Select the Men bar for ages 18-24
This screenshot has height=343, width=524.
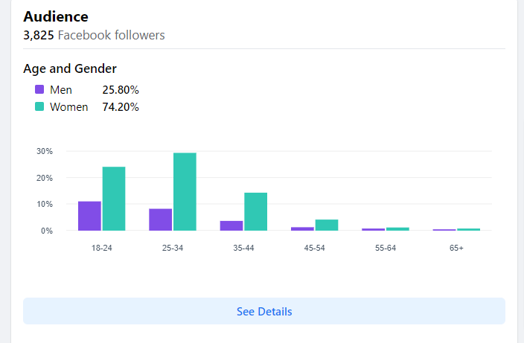(89, 216)
